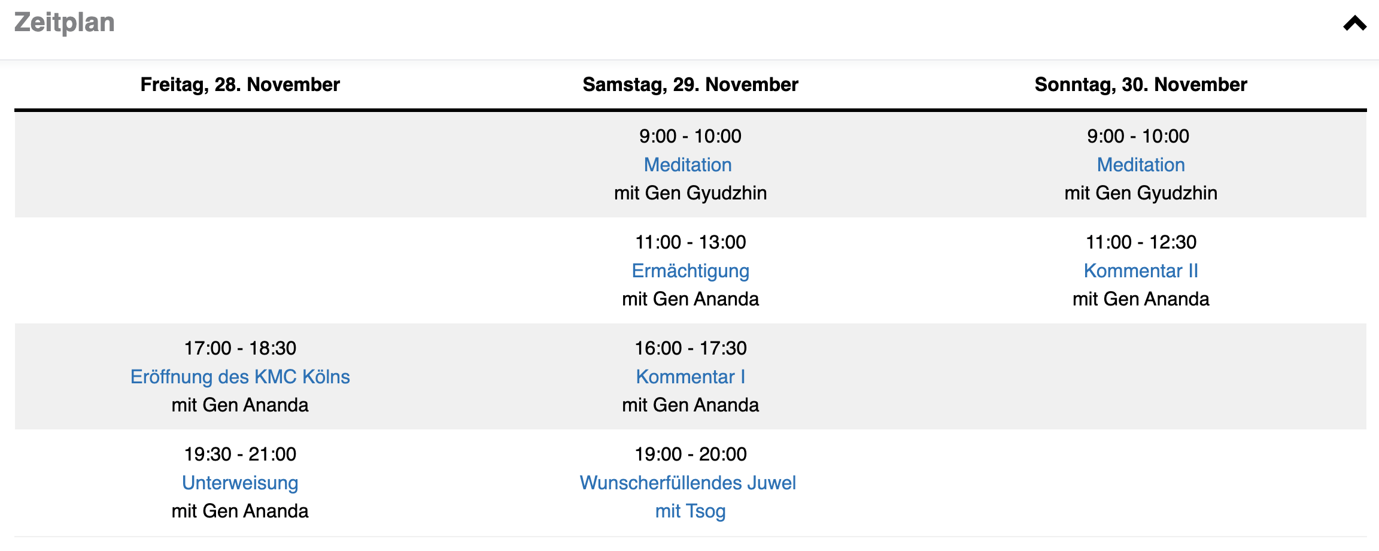This screenshot has height=551, width=1379.
Task: Select the Samstag, 29. November column header
Action: [690, 84]
